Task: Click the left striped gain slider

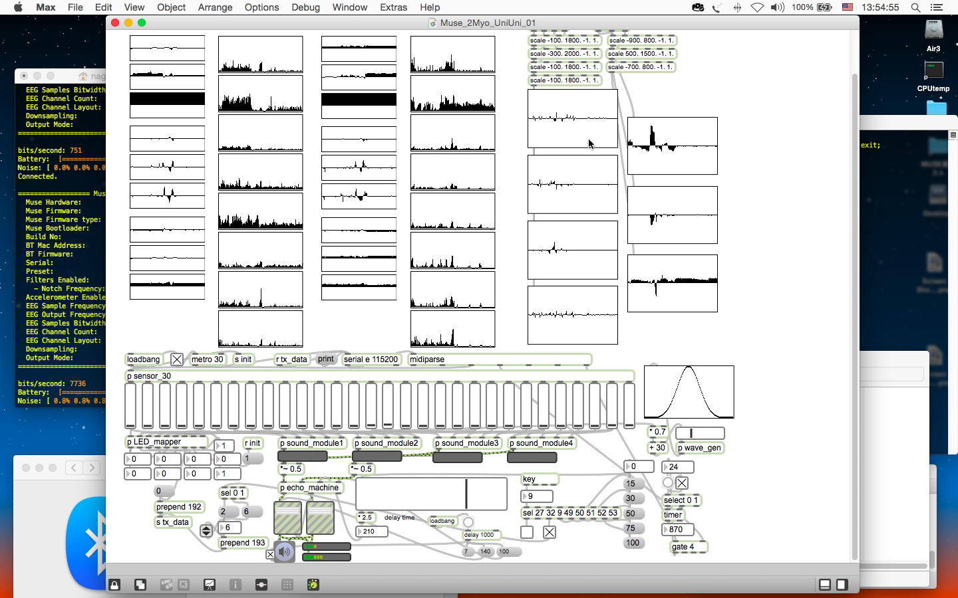Action: [x=287, y=518]
